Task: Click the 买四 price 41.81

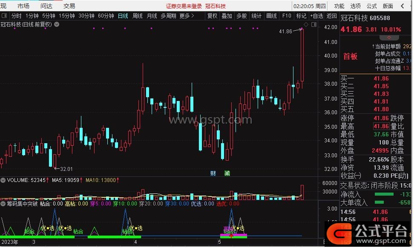Action: pos(381,101)
